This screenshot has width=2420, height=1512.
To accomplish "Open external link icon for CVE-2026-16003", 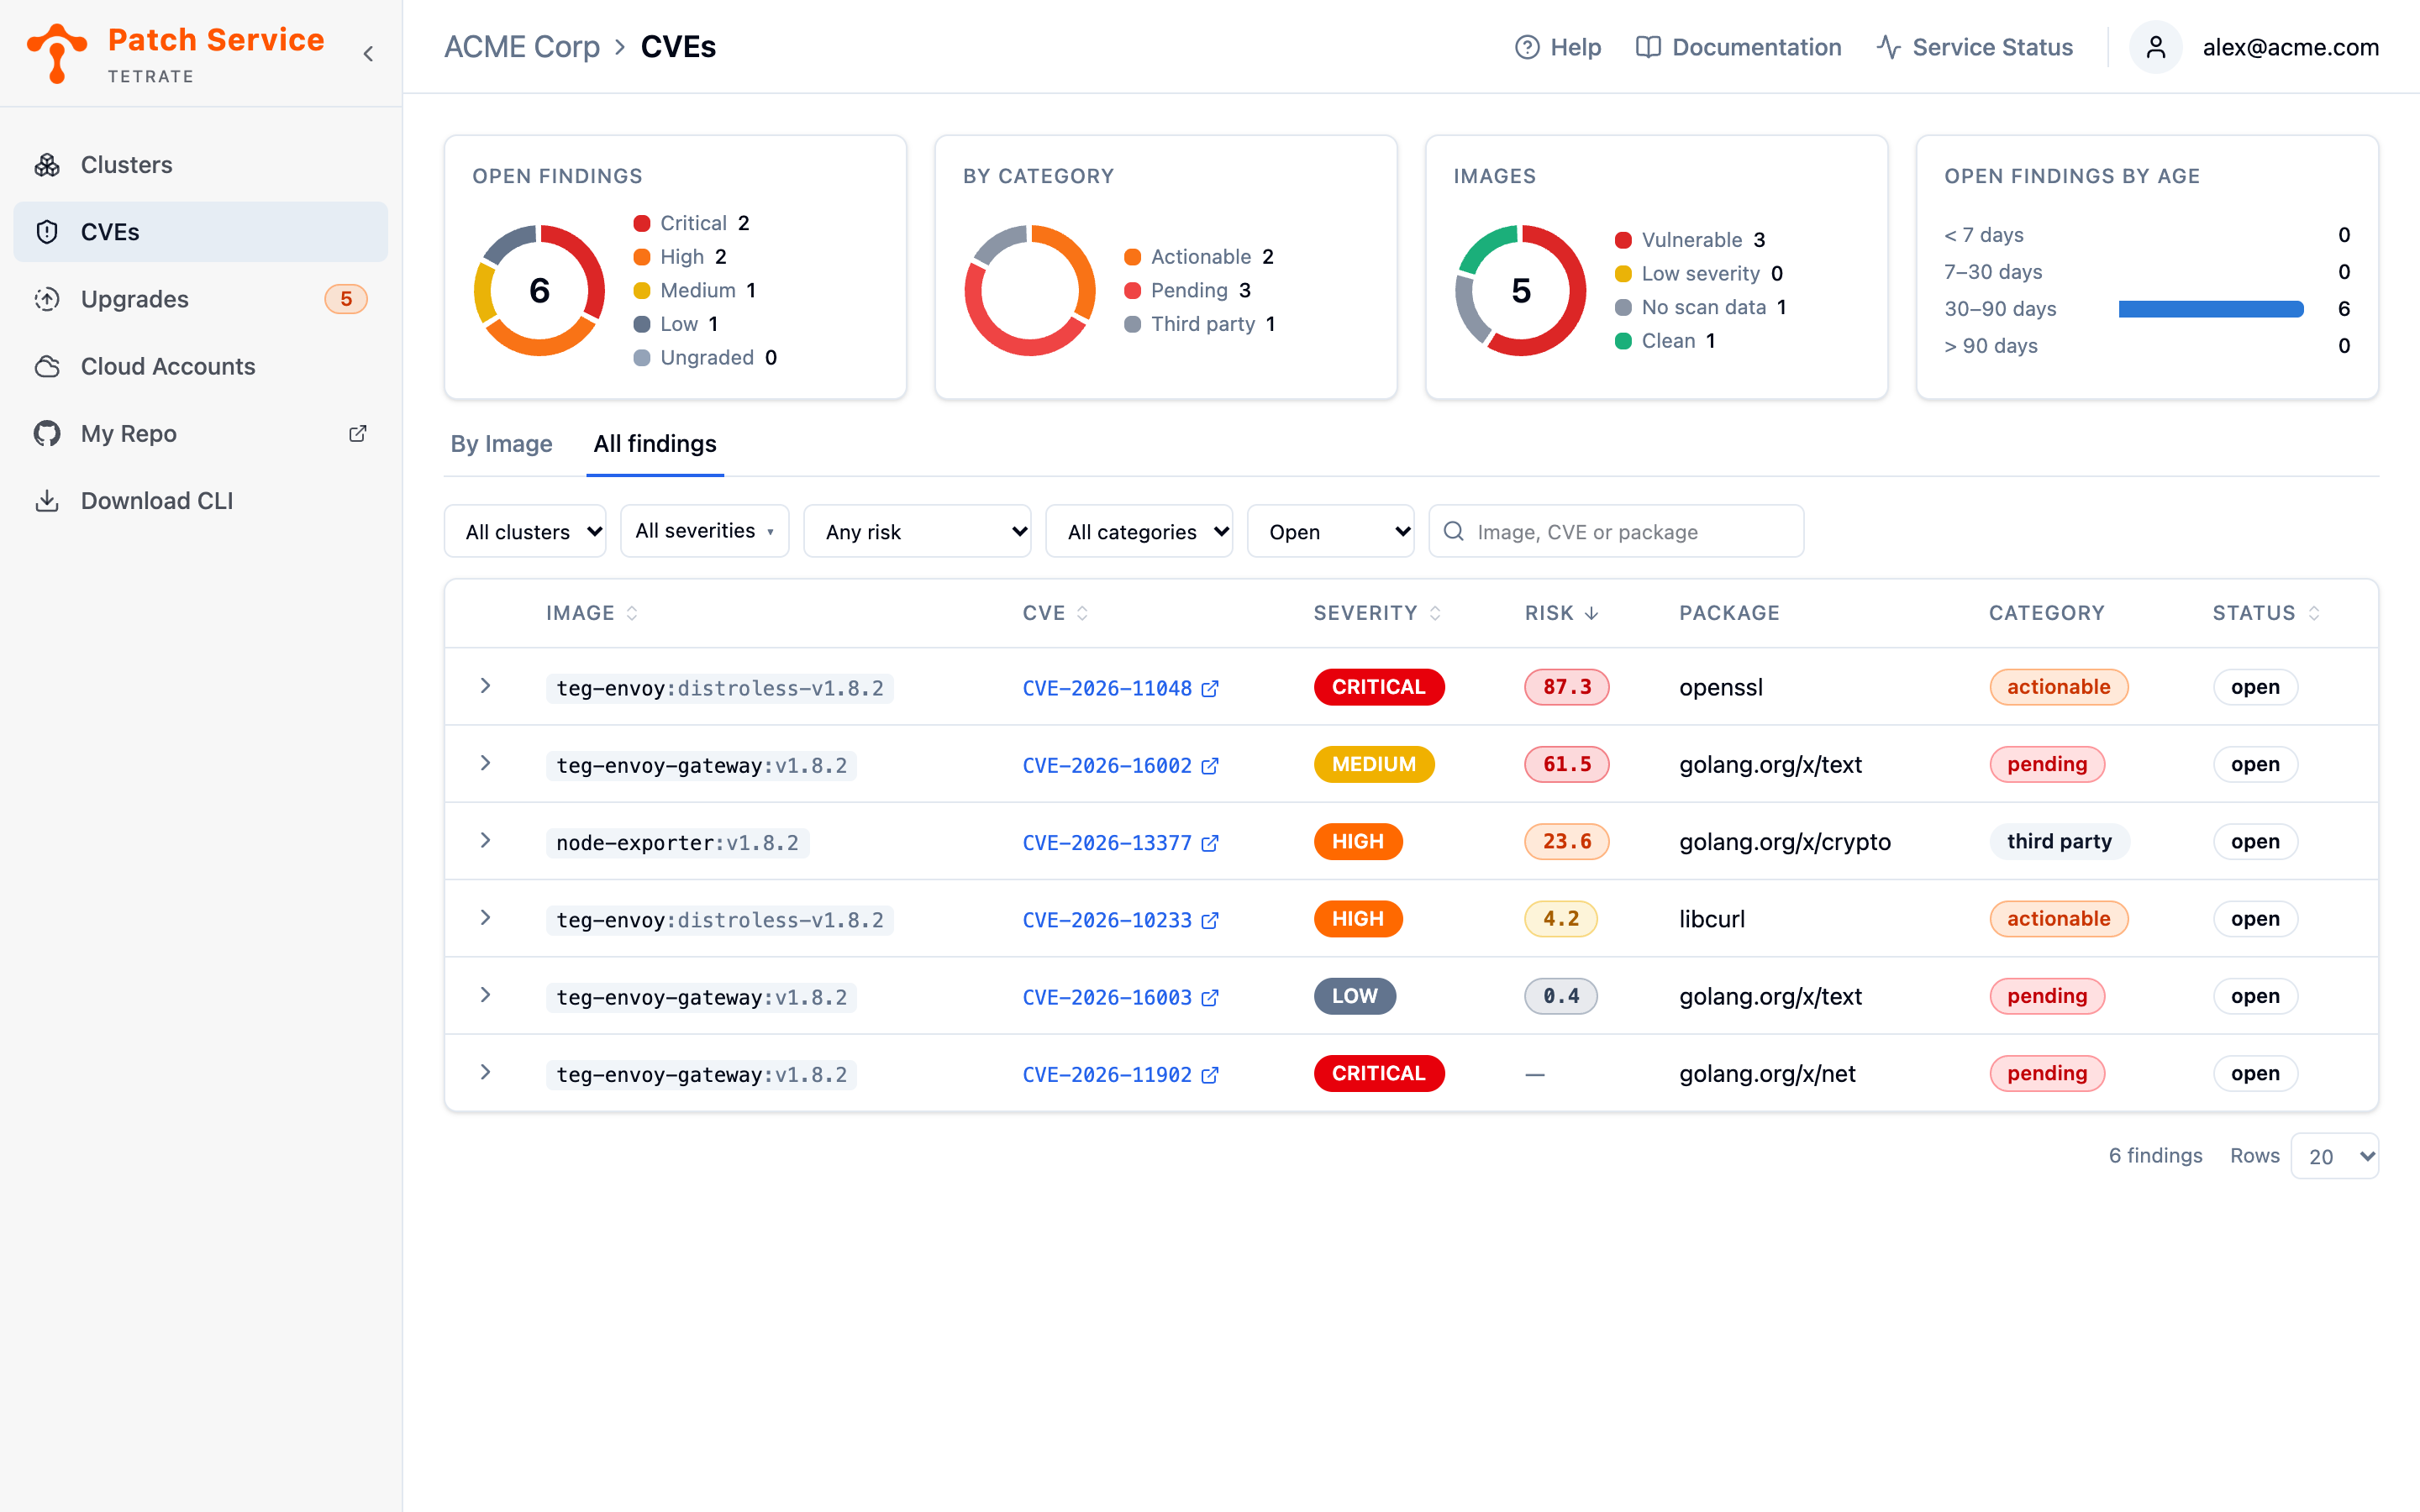I will point(1210,997).
